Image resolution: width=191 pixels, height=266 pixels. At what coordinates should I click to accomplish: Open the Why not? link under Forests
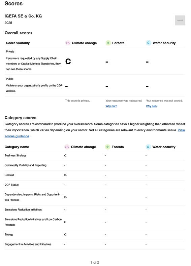click(111, 106)
